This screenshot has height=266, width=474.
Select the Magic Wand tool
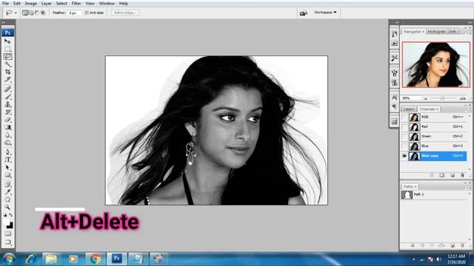(x=7, y=64)
